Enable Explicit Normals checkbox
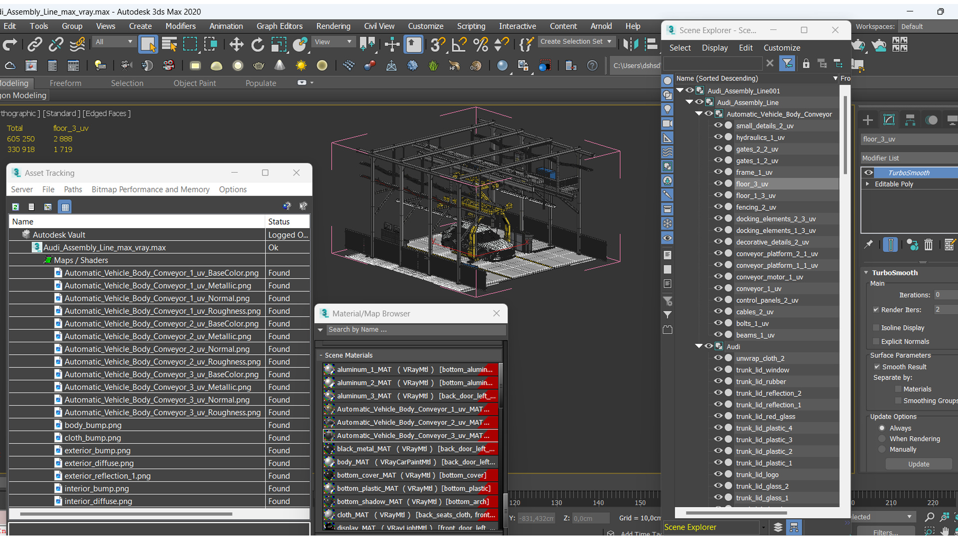This screenshot has height=538, width=958. pos(876,341)
